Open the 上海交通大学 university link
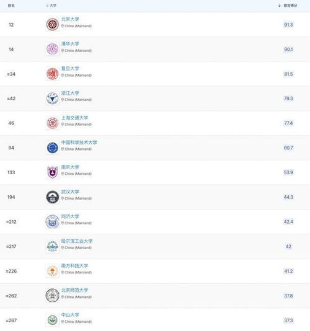 point(74,118)
